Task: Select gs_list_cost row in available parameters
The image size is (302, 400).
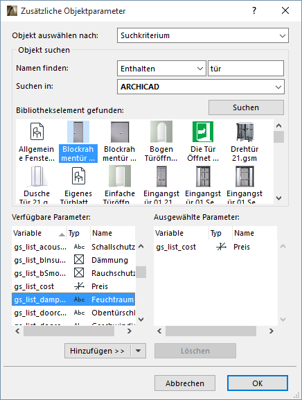Action: click(x=73, y=286)
